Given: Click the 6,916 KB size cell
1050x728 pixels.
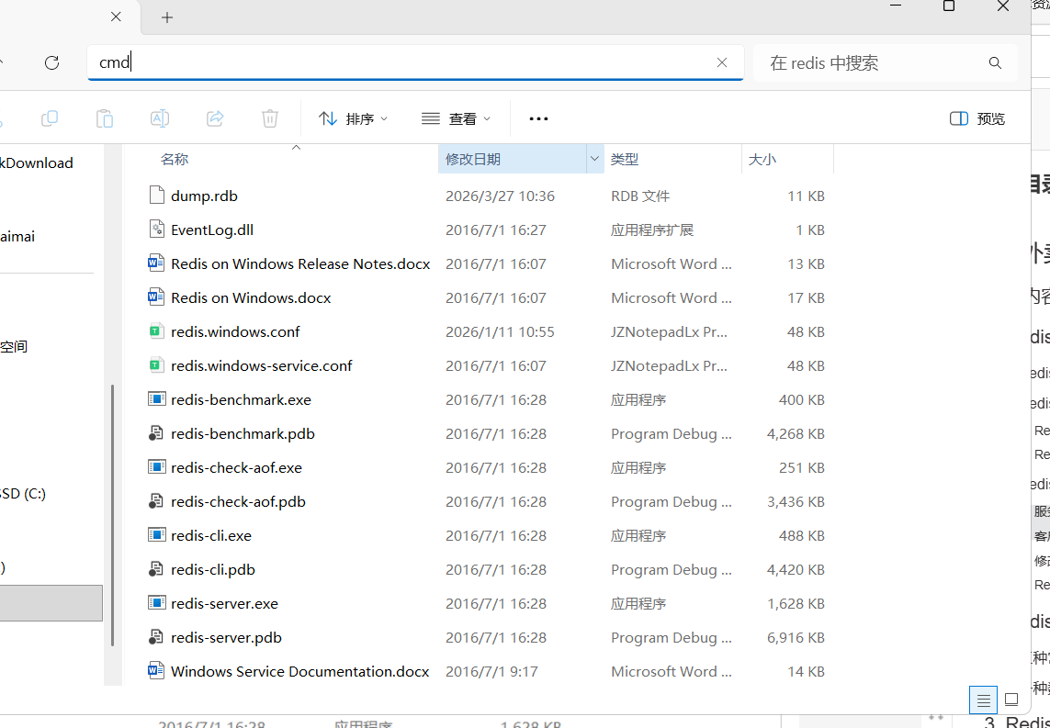Looking at the screenshot, I should [796, 638].
